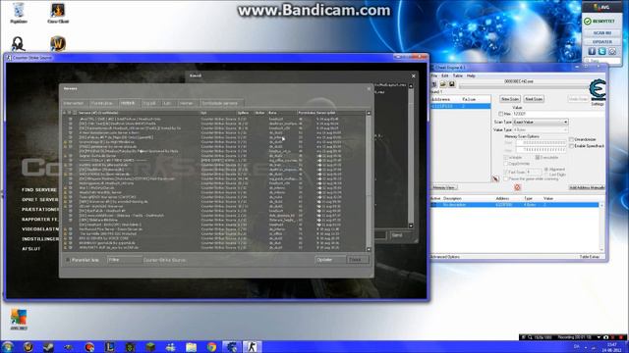Click the memory scan Start address field
The image size is (629, 353).
pos(541,143)
